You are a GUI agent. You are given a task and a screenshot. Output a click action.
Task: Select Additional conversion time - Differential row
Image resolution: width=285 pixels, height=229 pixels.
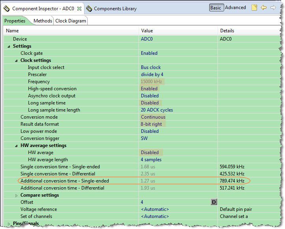[x=62, y=188]
